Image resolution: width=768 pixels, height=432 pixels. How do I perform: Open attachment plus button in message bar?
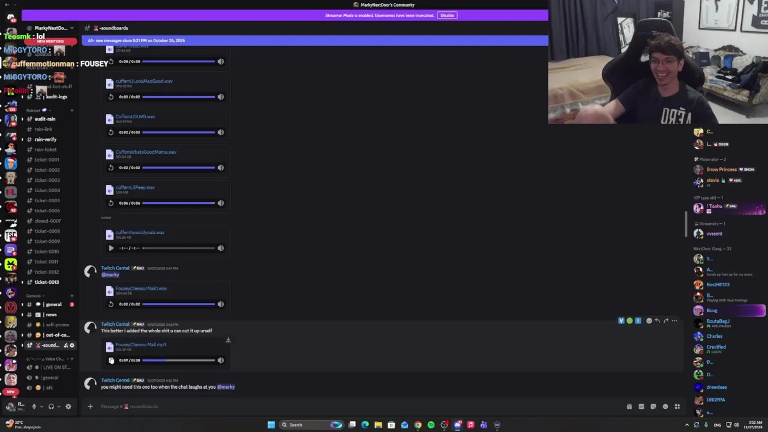point(90,406)
